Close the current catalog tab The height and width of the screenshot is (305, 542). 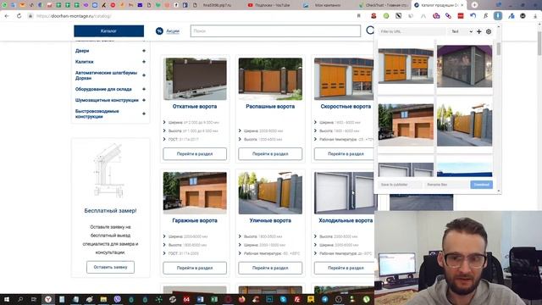462,5
